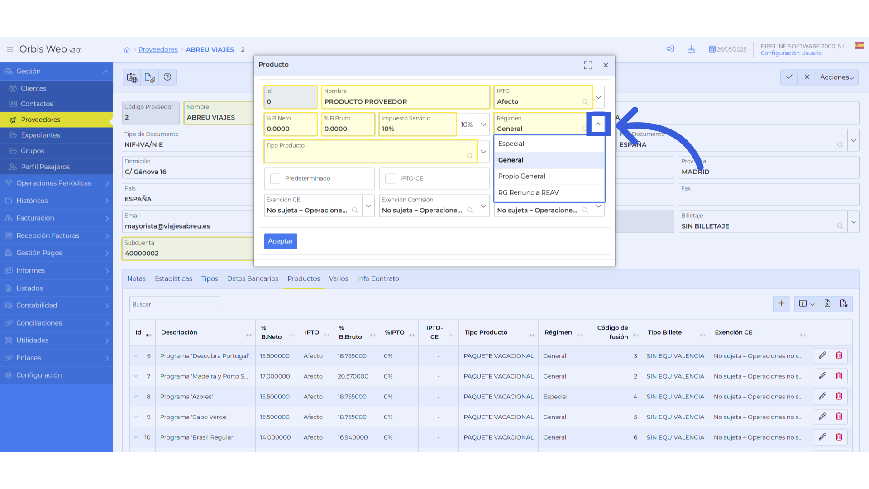Edit row Programa 'Azores'
869x489 pixels.
tap(822, 396)
